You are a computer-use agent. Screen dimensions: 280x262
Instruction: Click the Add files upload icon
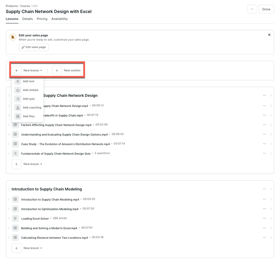coord(18,116)
